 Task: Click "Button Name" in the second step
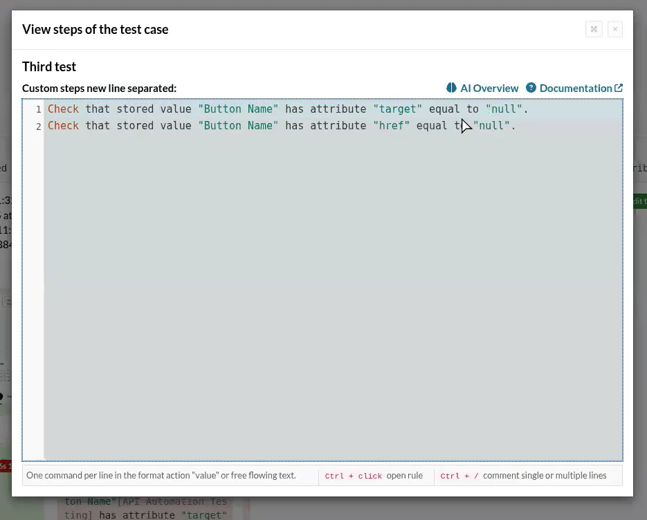coord(238,126)
